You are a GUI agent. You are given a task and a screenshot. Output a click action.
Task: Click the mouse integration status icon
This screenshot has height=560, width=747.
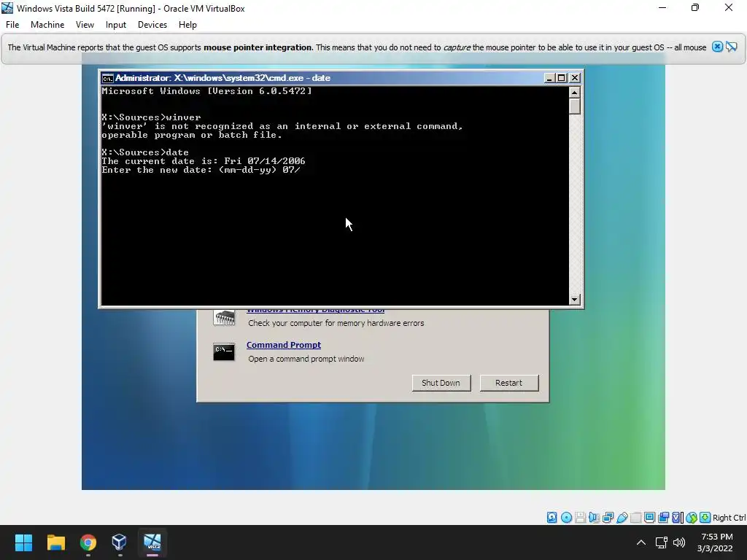click(x=692, y=518)
